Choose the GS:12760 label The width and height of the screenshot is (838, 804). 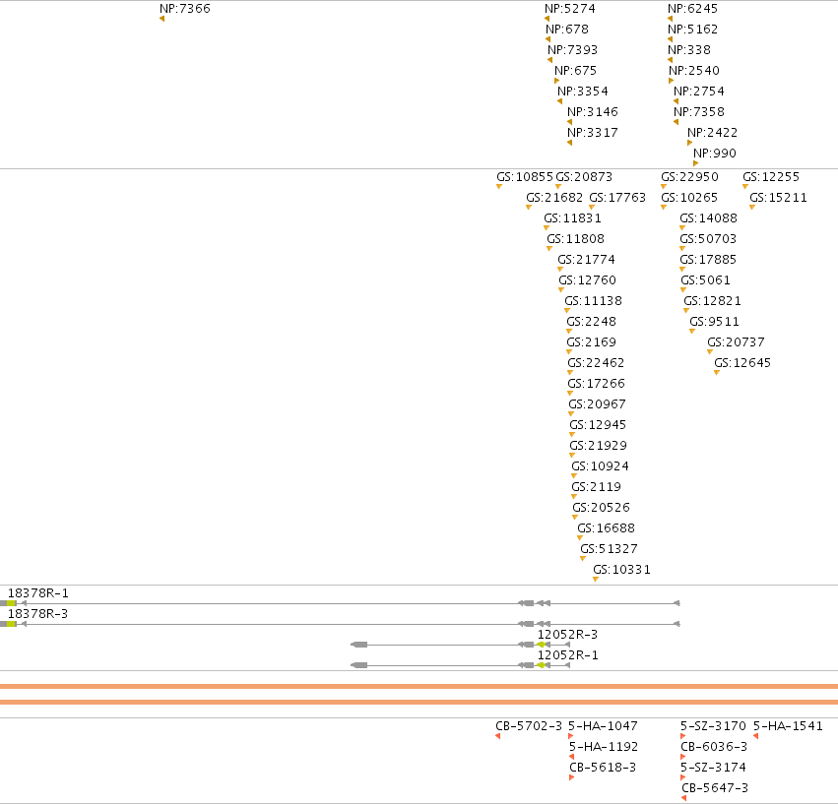click(587, 280)
